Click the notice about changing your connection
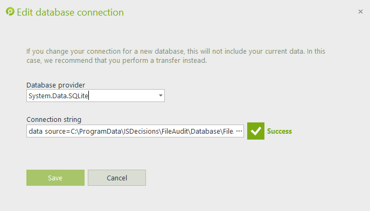The height and width of the screenshot is (211, 370). coord(176,56)
